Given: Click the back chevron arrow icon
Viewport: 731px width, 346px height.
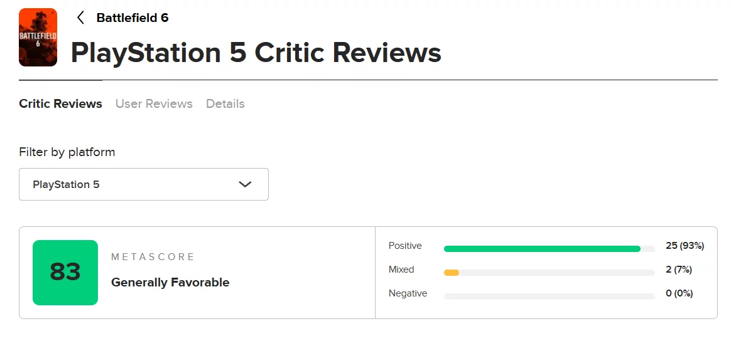Looking at the screenshot, I should click(x=80, y=18).
